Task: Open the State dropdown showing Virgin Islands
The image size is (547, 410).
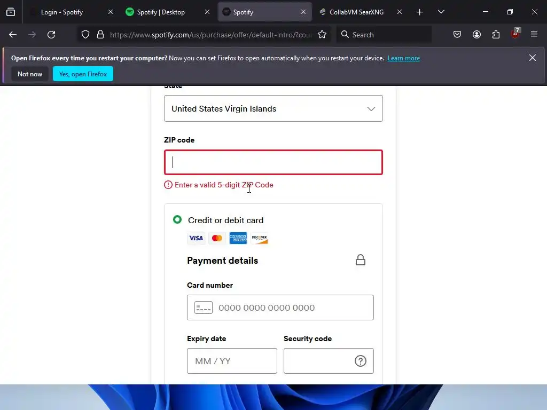Action: [273, 108]
